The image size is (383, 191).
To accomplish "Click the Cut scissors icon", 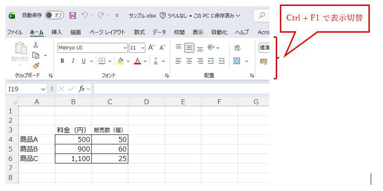I will (35, 45).
